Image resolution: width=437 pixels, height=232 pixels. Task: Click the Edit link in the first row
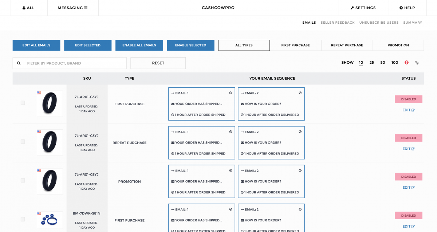[x=408, y=110]
